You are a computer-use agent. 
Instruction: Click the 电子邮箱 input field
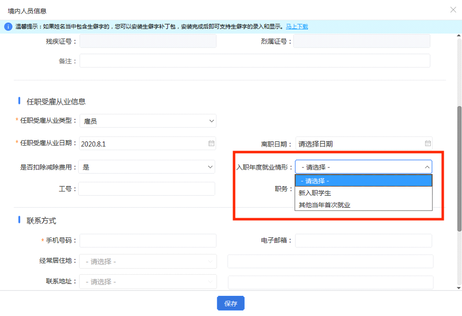(x=363, y=240)
